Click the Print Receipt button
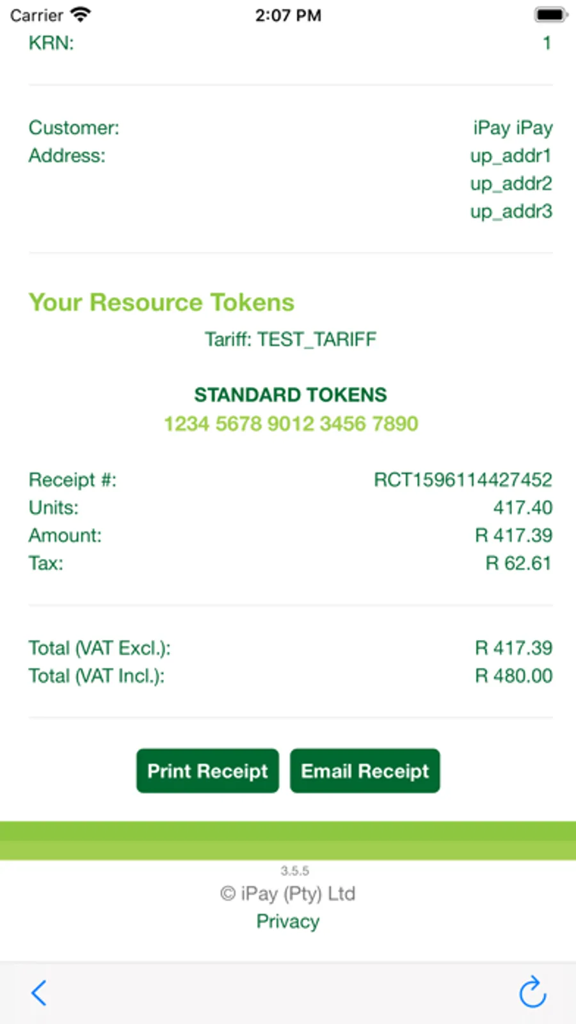This screenshot has height=1024, width=576. [207, 771]
